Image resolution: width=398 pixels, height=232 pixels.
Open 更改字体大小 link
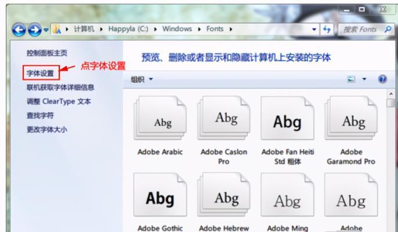point(47,129)
